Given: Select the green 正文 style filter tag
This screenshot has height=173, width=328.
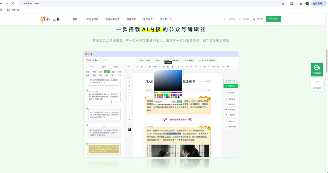Looking at the screenshot, I should (106, 72).
